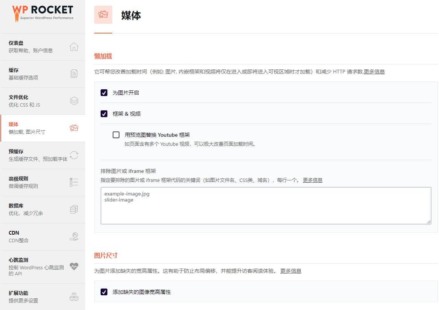Open 更多信息 link under 图片尺寸
Viewport: 439px width, 310px height.
pyautogui.click(x=291, y=271)
